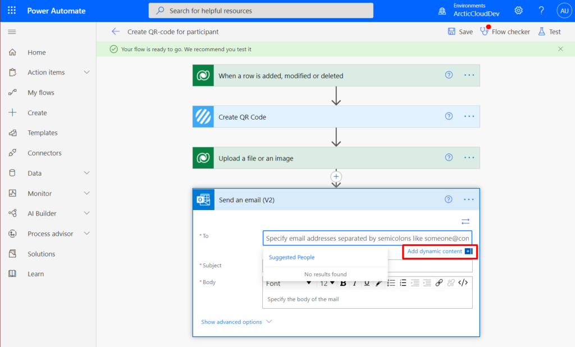The height and width of the screenshot is (347, 575).
Task: Click the Add dynamic content link
Action: coord(439,251)
